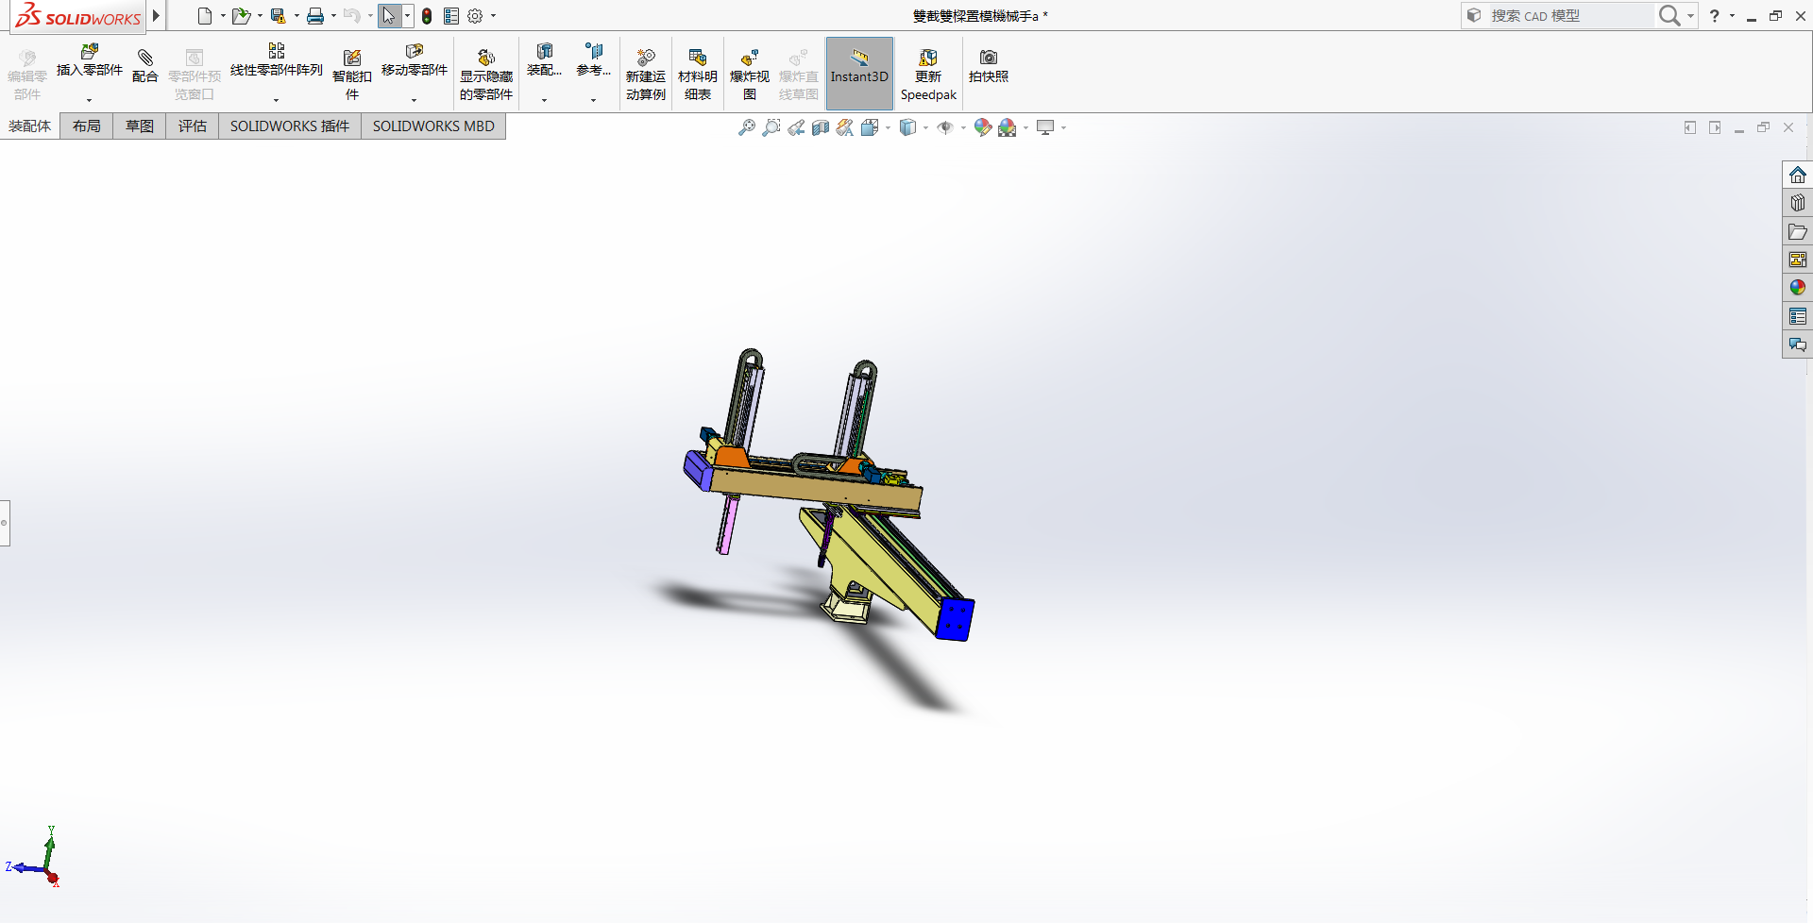Screen dimensions: 1813x923
Task: Click in the 搜索 CAD 模型 search field
Action: click(x=1569, y=16)
